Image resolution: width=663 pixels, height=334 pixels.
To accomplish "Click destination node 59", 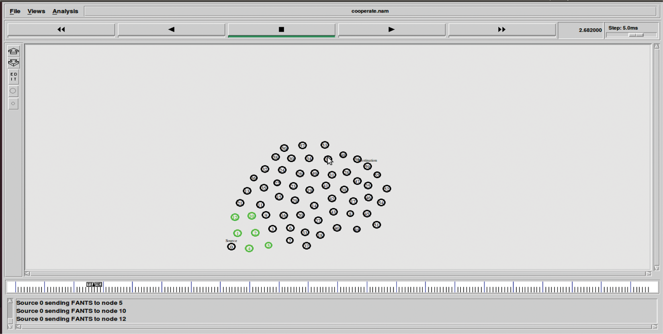I will point(367,166).
